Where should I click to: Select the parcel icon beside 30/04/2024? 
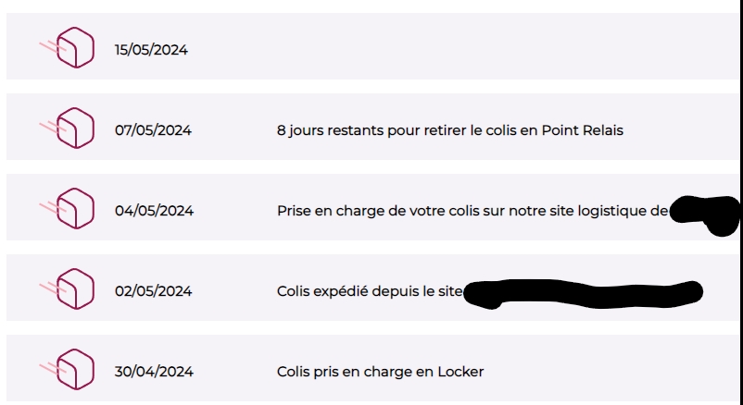pyautogui.click(x=74, y=370)
